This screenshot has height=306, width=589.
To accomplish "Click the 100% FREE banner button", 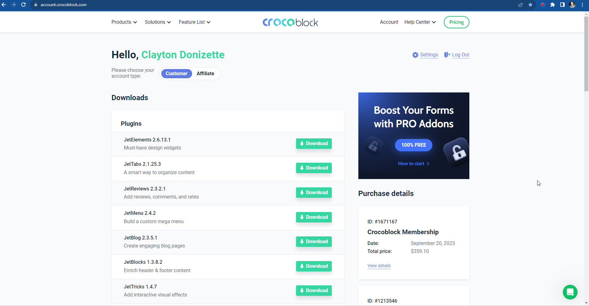I will click(414, 145).
